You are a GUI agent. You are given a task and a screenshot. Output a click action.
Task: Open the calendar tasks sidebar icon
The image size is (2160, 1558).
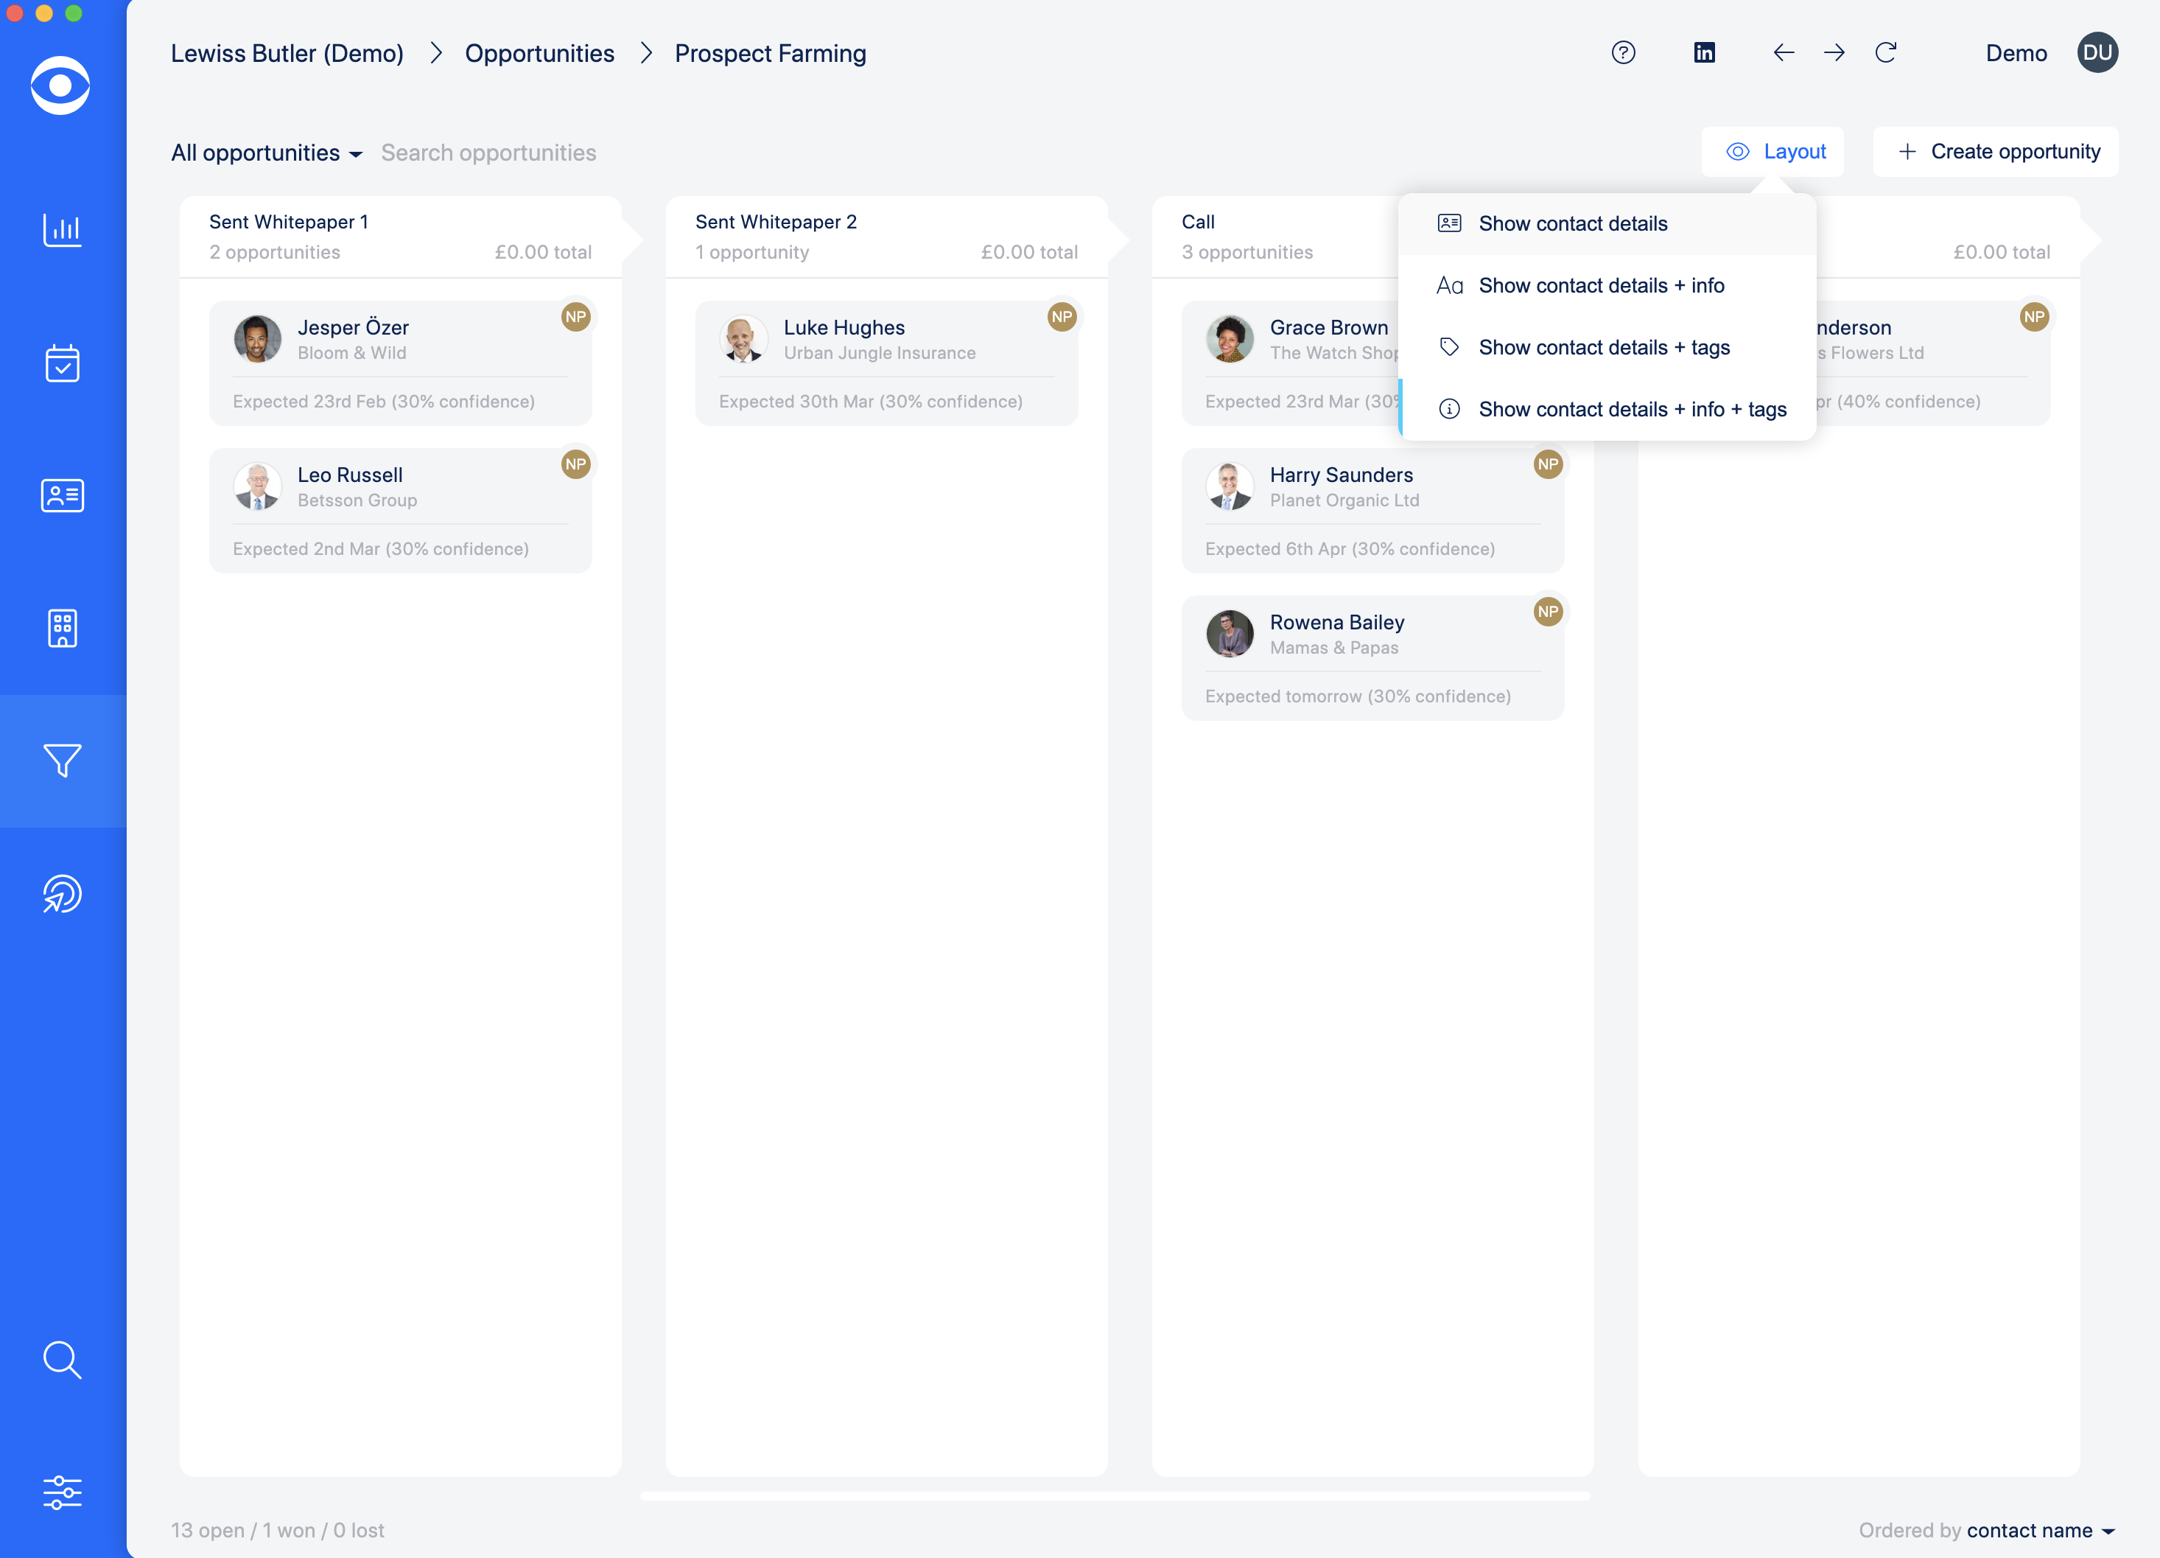click(62, 363)
